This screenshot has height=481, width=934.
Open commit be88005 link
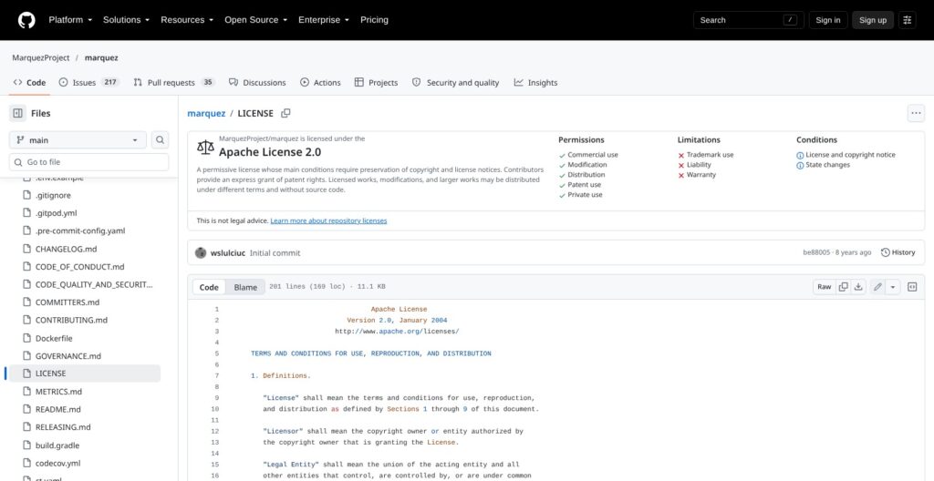tap(816, 252)
